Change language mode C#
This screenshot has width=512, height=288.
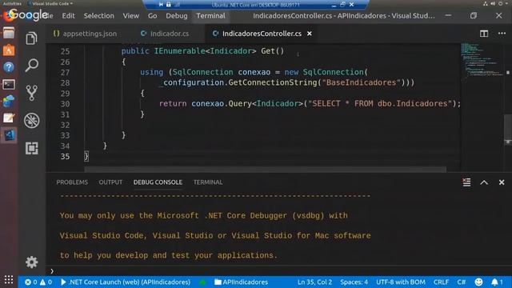coord(462,282)
